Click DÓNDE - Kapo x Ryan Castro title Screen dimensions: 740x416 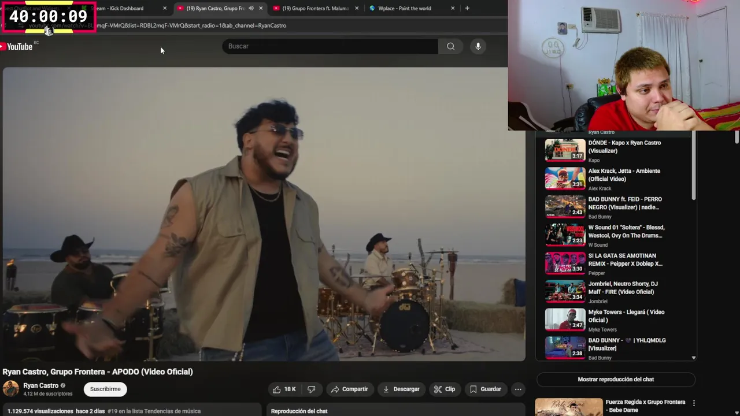[x=624, y=147]
